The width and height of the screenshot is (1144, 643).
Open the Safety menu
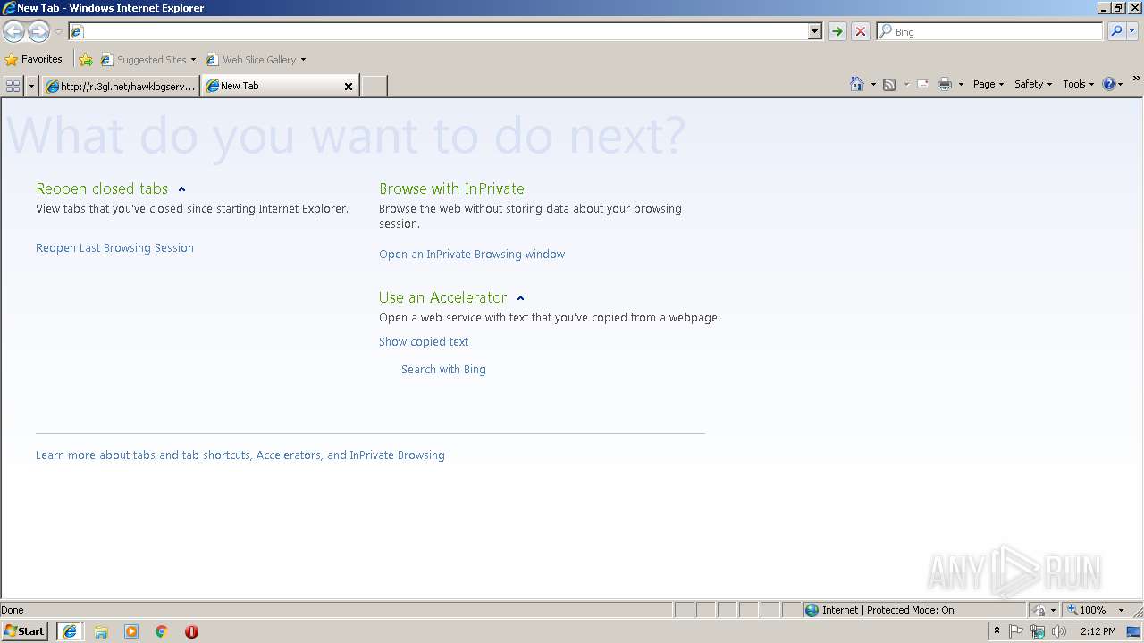1032,84
